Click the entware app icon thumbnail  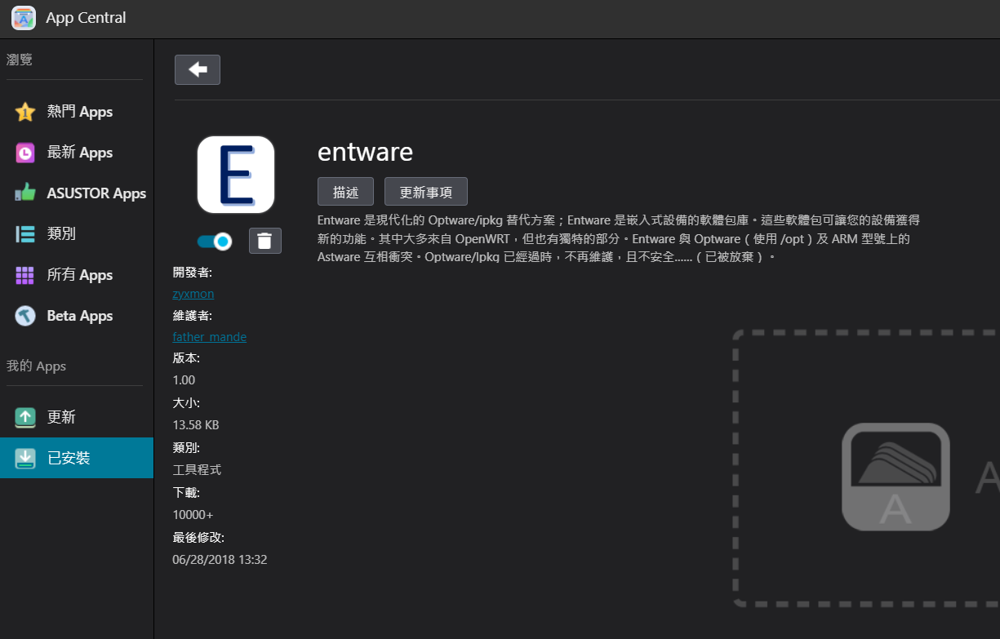(x=236, y=175)
